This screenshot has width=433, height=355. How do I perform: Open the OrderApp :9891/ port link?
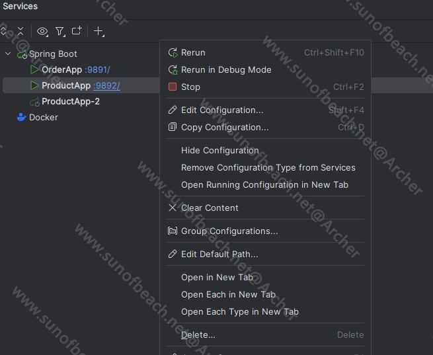[x=97, y=70]
